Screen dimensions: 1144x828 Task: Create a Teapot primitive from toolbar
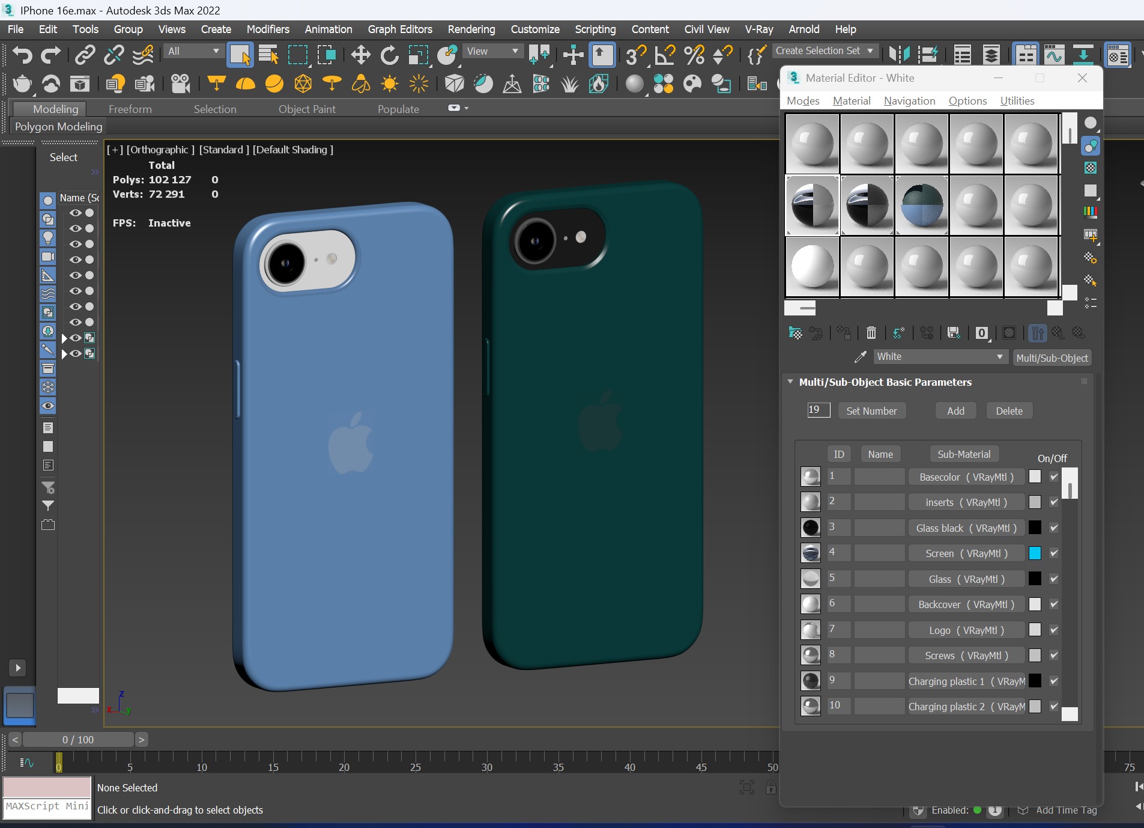point(22,84)
